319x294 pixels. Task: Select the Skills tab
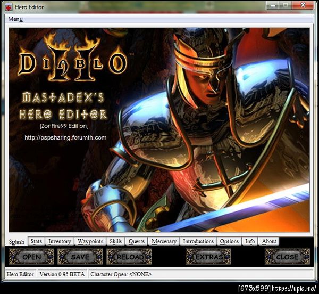tap(116, 241)
